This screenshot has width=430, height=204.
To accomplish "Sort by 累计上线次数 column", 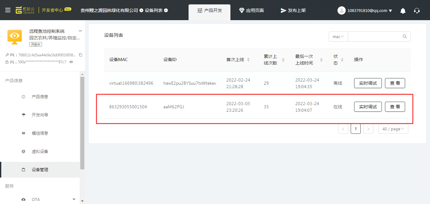I will pyautogui.click(x=283, y=60).
